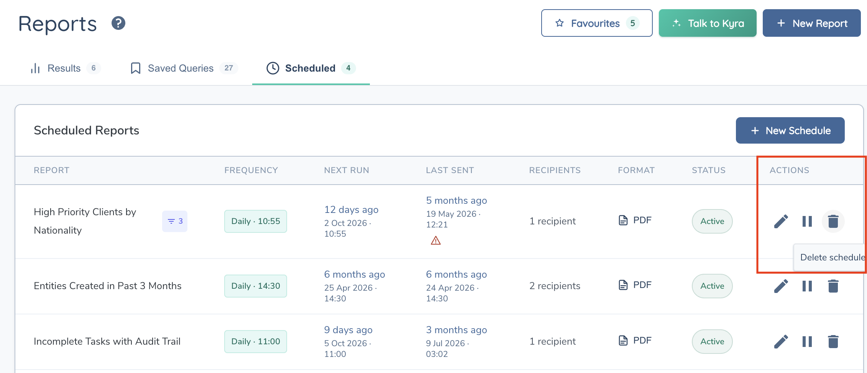Click the 12 days ago next run value
This screenshot has height=373, width=867.
(x=351, y=210)
